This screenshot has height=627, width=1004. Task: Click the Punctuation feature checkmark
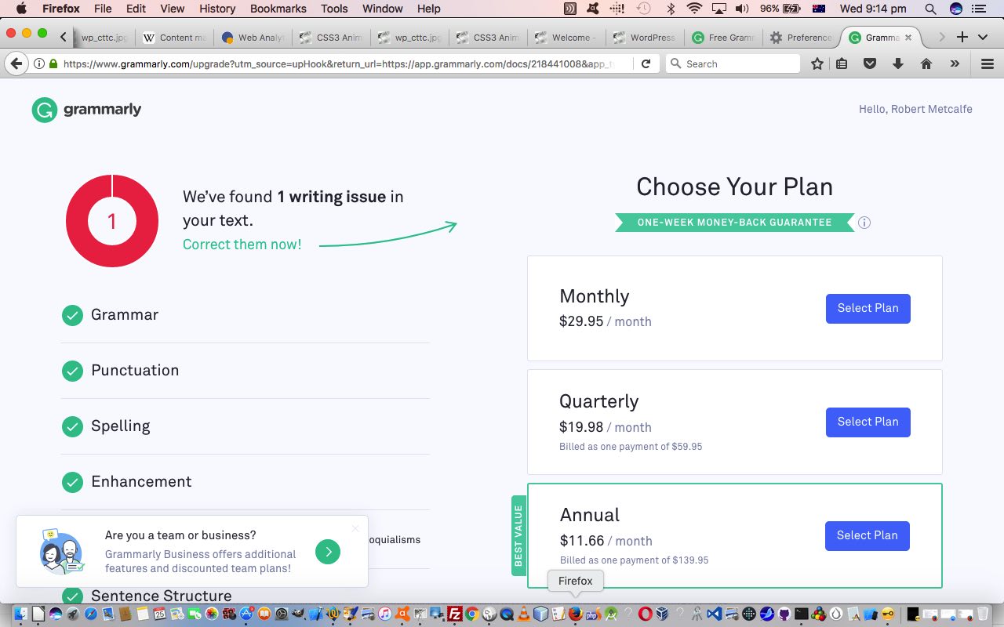coord(72,371)
